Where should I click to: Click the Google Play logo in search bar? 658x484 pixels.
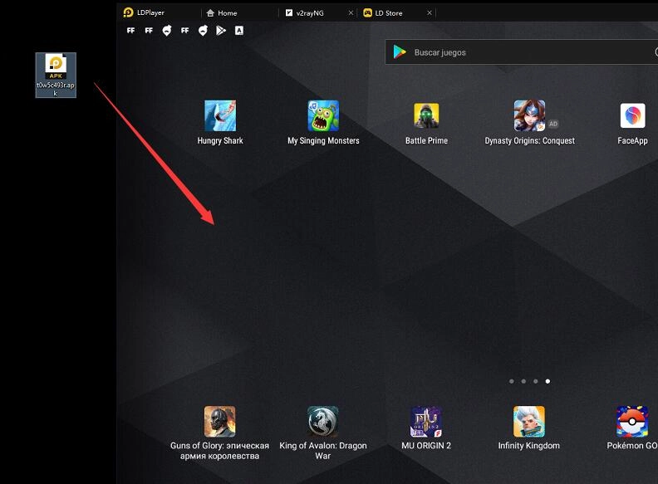(x=400, y=52)
